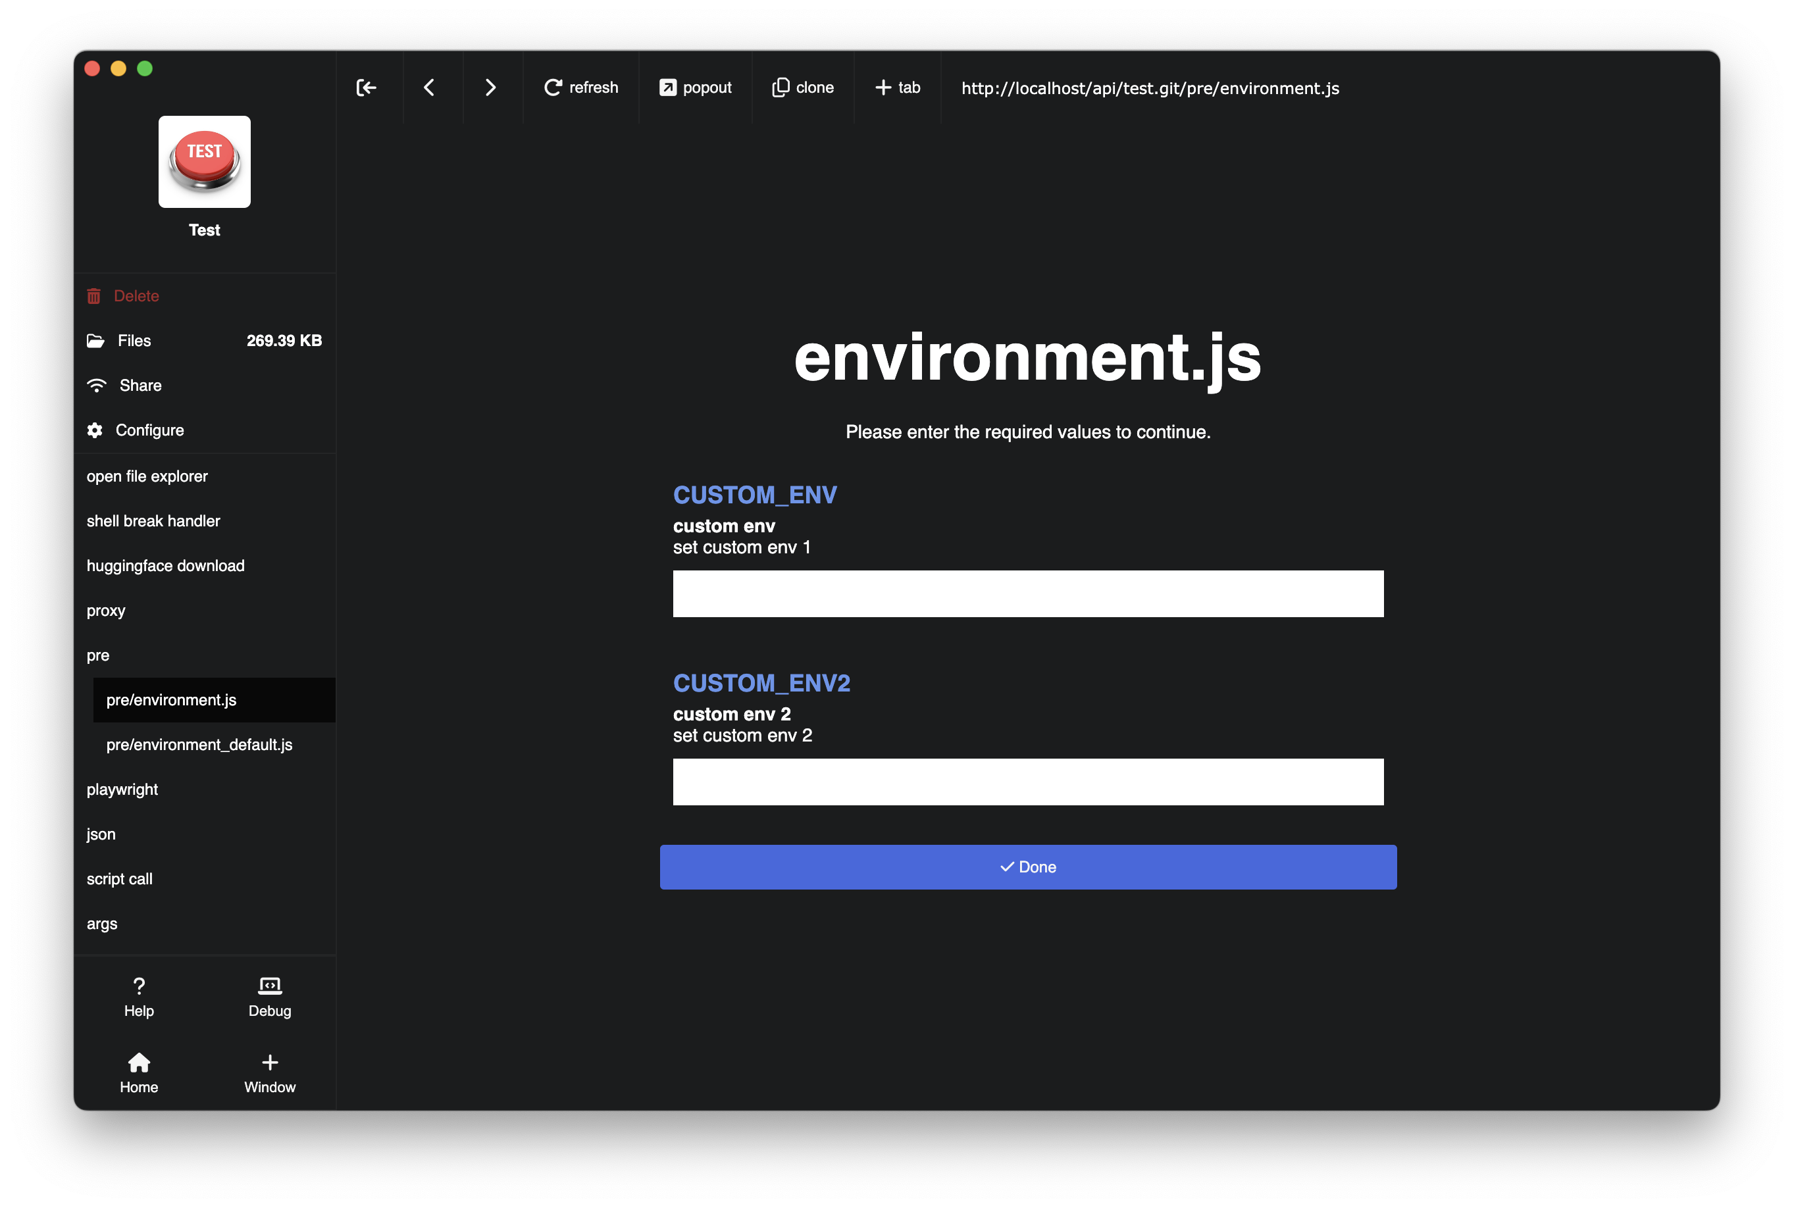Viewport: 1794px width, 1208px height.
Task: Open the page in a popout window
Action: [x=694, y=87]
